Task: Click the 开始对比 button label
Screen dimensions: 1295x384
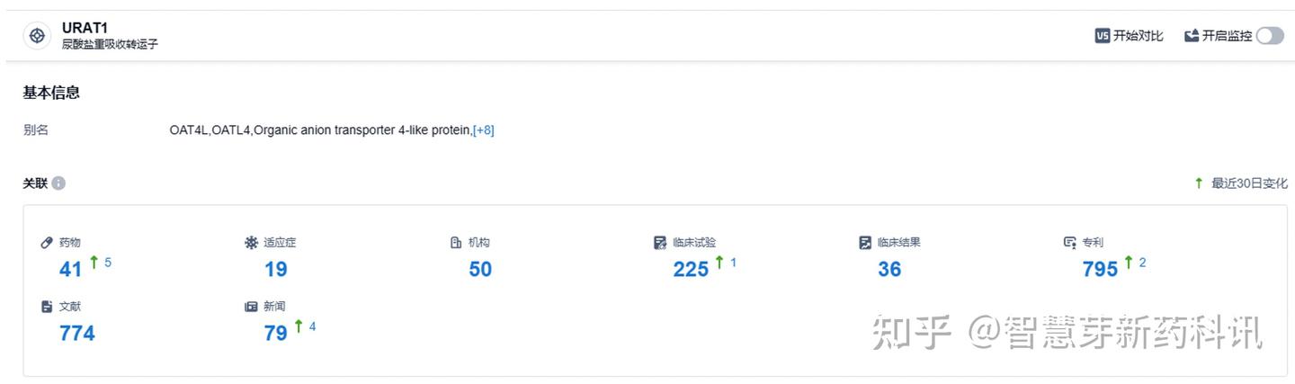Action: pos(1138,36)
